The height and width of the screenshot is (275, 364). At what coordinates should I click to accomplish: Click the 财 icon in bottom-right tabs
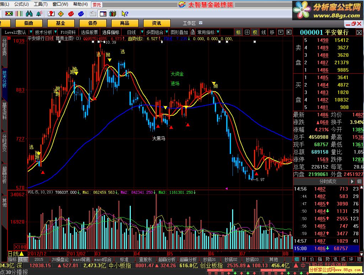pos(304,259)
